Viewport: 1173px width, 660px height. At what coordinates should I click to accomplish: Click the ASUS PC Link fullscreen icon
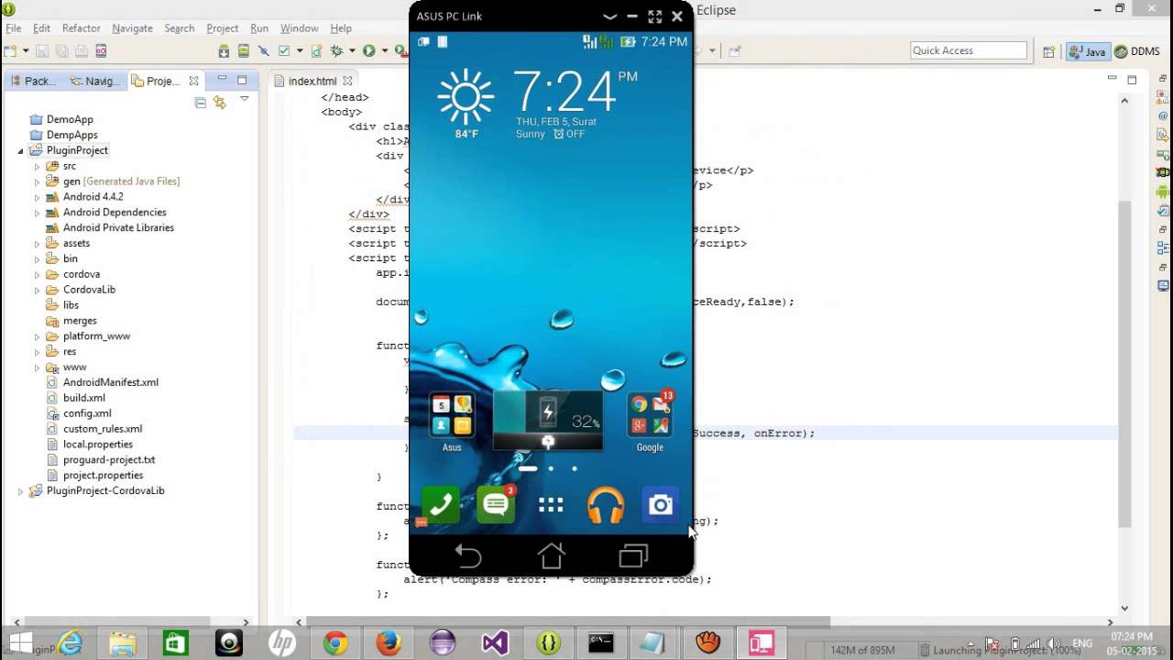point(654,16)
